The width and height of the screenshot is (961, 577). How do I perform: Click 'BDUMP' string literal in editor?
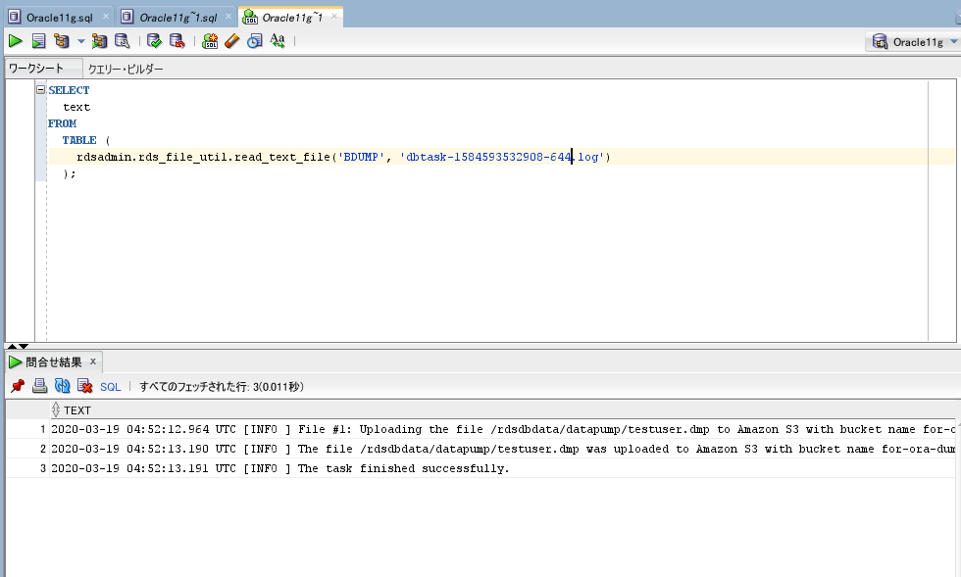click(361, 157)
